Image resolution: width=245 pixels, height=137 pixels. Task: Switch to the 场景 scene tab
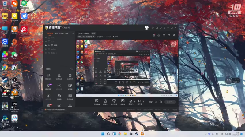(67, 33)
